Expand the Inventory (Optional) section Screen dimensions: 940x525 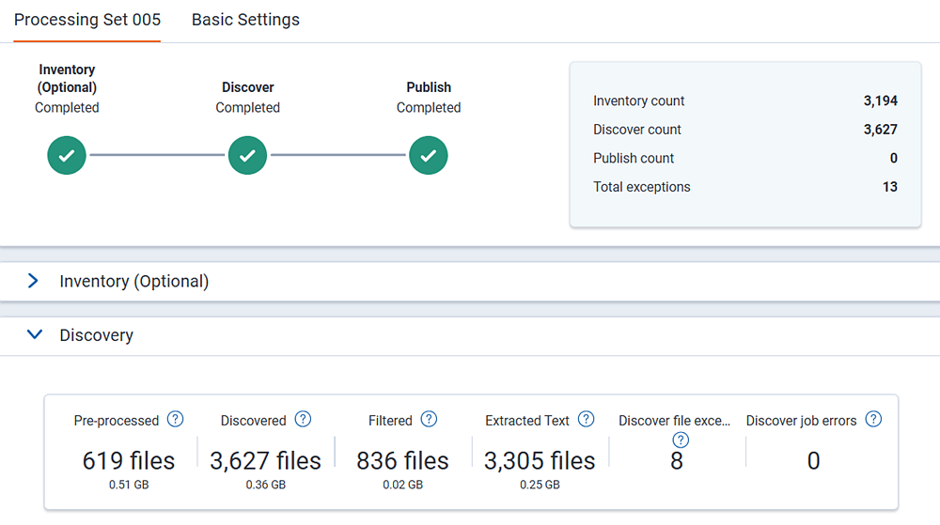click(33, 281)
